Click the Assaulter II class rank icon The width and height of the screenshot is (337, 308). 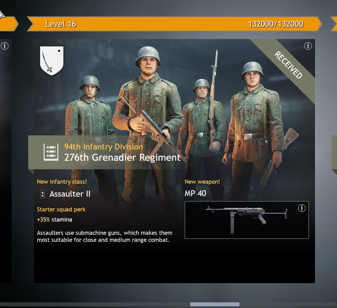(43, 194)
